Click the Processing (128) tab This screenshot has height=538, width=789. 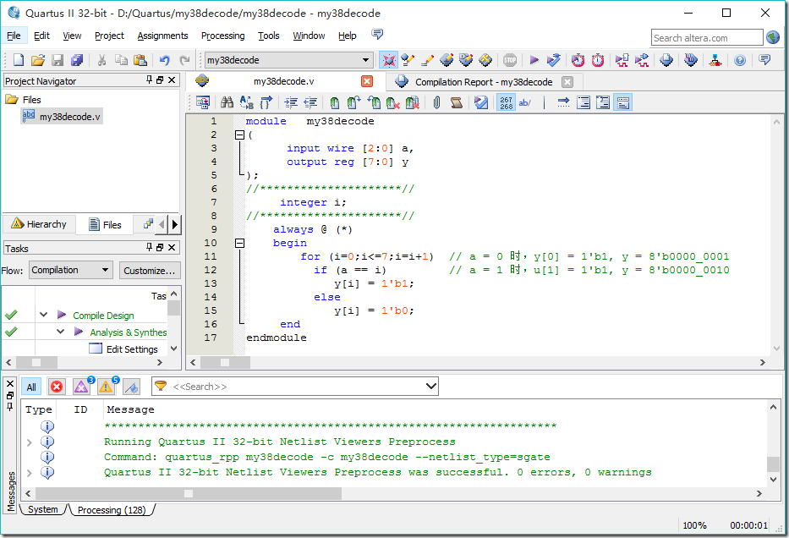[x=112, y=510]
